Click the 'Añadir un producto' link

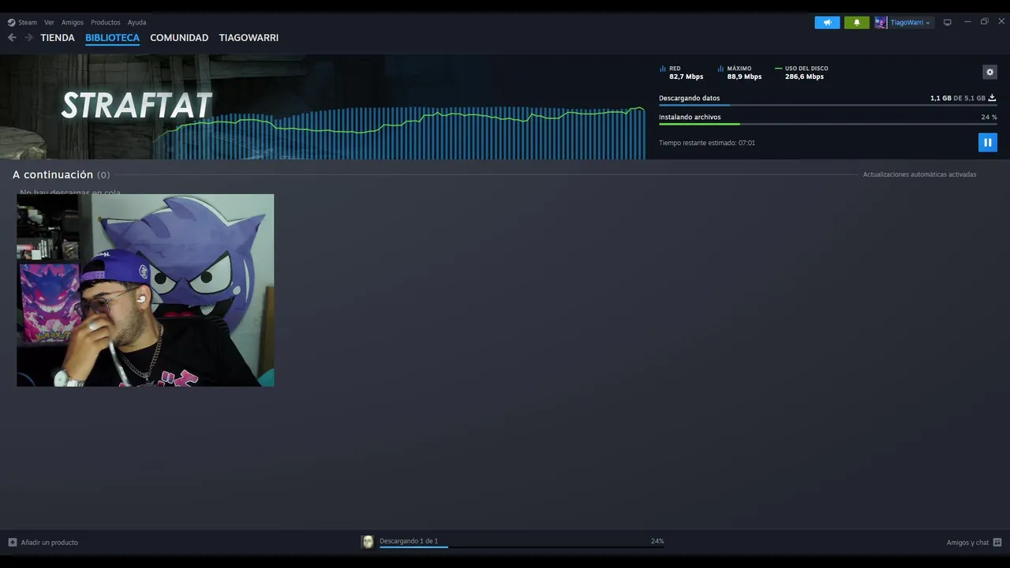pyautogui.click(x=49, y=542)
